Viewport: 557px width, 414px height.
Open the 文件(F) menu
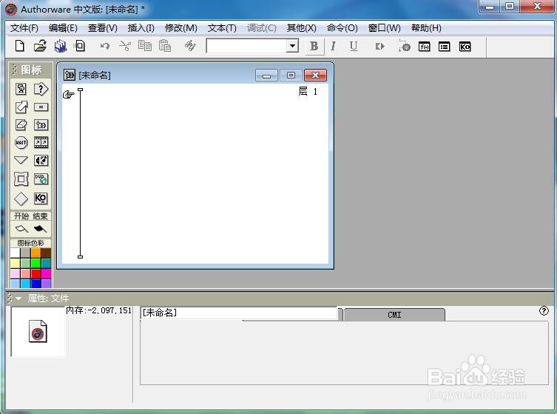coord(24,27)
